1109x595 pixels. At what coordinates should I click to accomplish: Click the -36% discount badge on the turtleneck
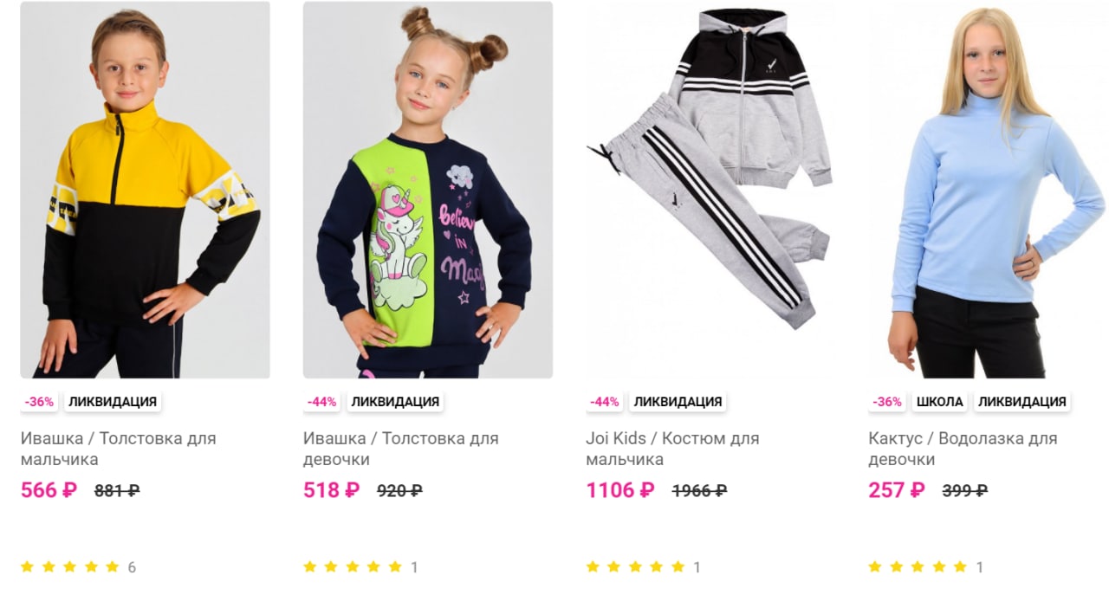(x=887, y=402)
